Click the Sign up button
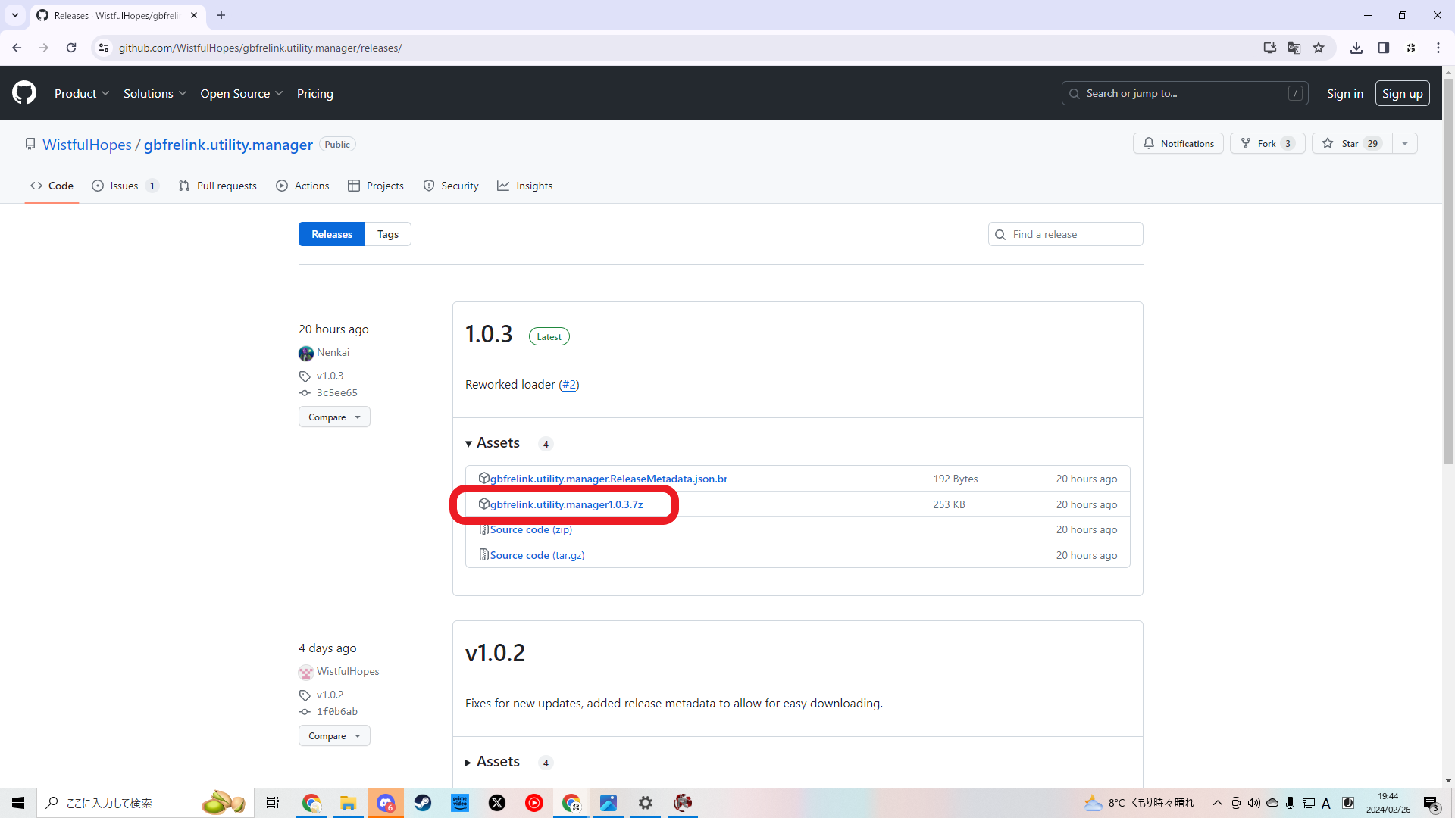The image size is (1455, 818). (1402, 93)
